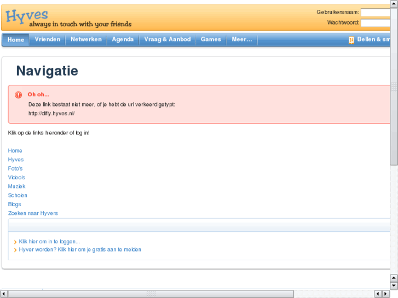
Task: Click the vertical scrollbar down arrow at the very bottom
Action: coord(394,286)
